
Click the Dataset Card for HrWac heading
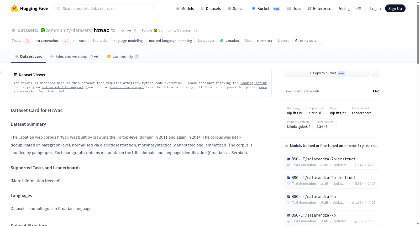(36, 110)
